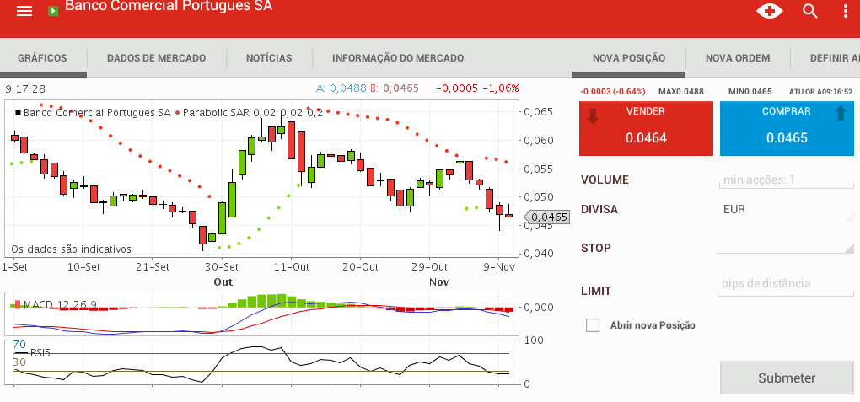Screen dimensions: 860x402
Task: Click the blue up arrow on Comprar
Action: point(841,113)
